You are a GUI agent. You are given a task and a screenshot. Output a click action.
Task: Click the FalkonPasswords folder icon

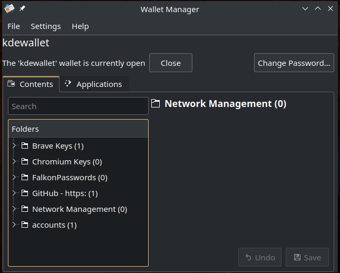coord(25,178)
